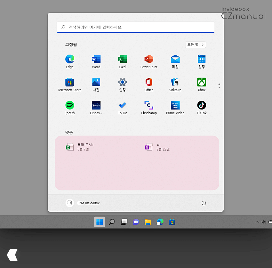Open the Xbox app
The image size is (272, 268).
coord(201,82)
